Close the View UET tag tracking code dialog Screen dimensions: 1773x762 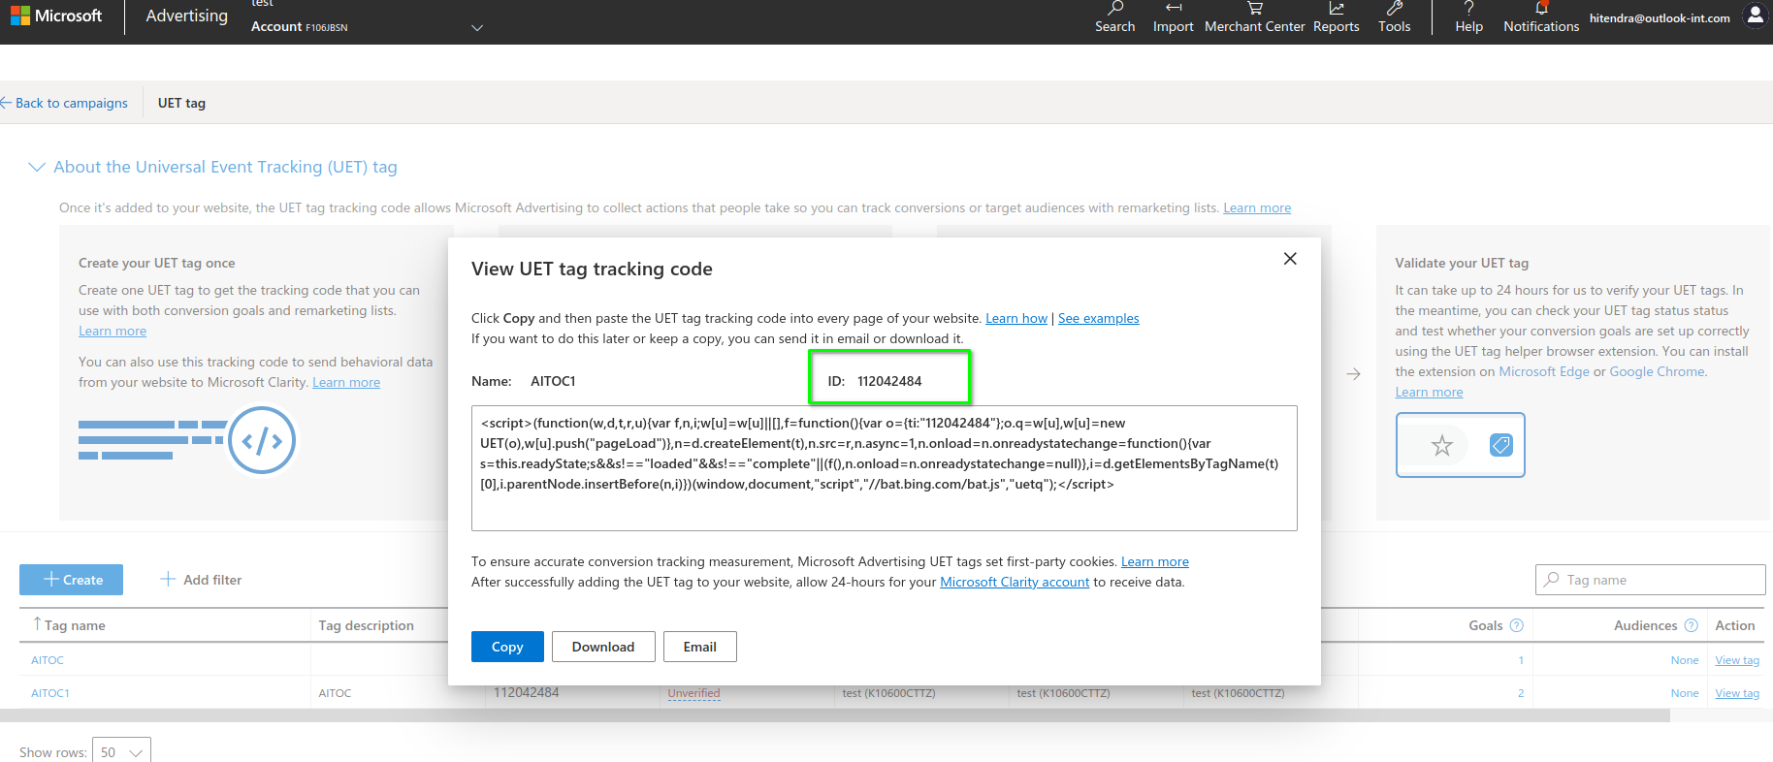point(1290,259)
